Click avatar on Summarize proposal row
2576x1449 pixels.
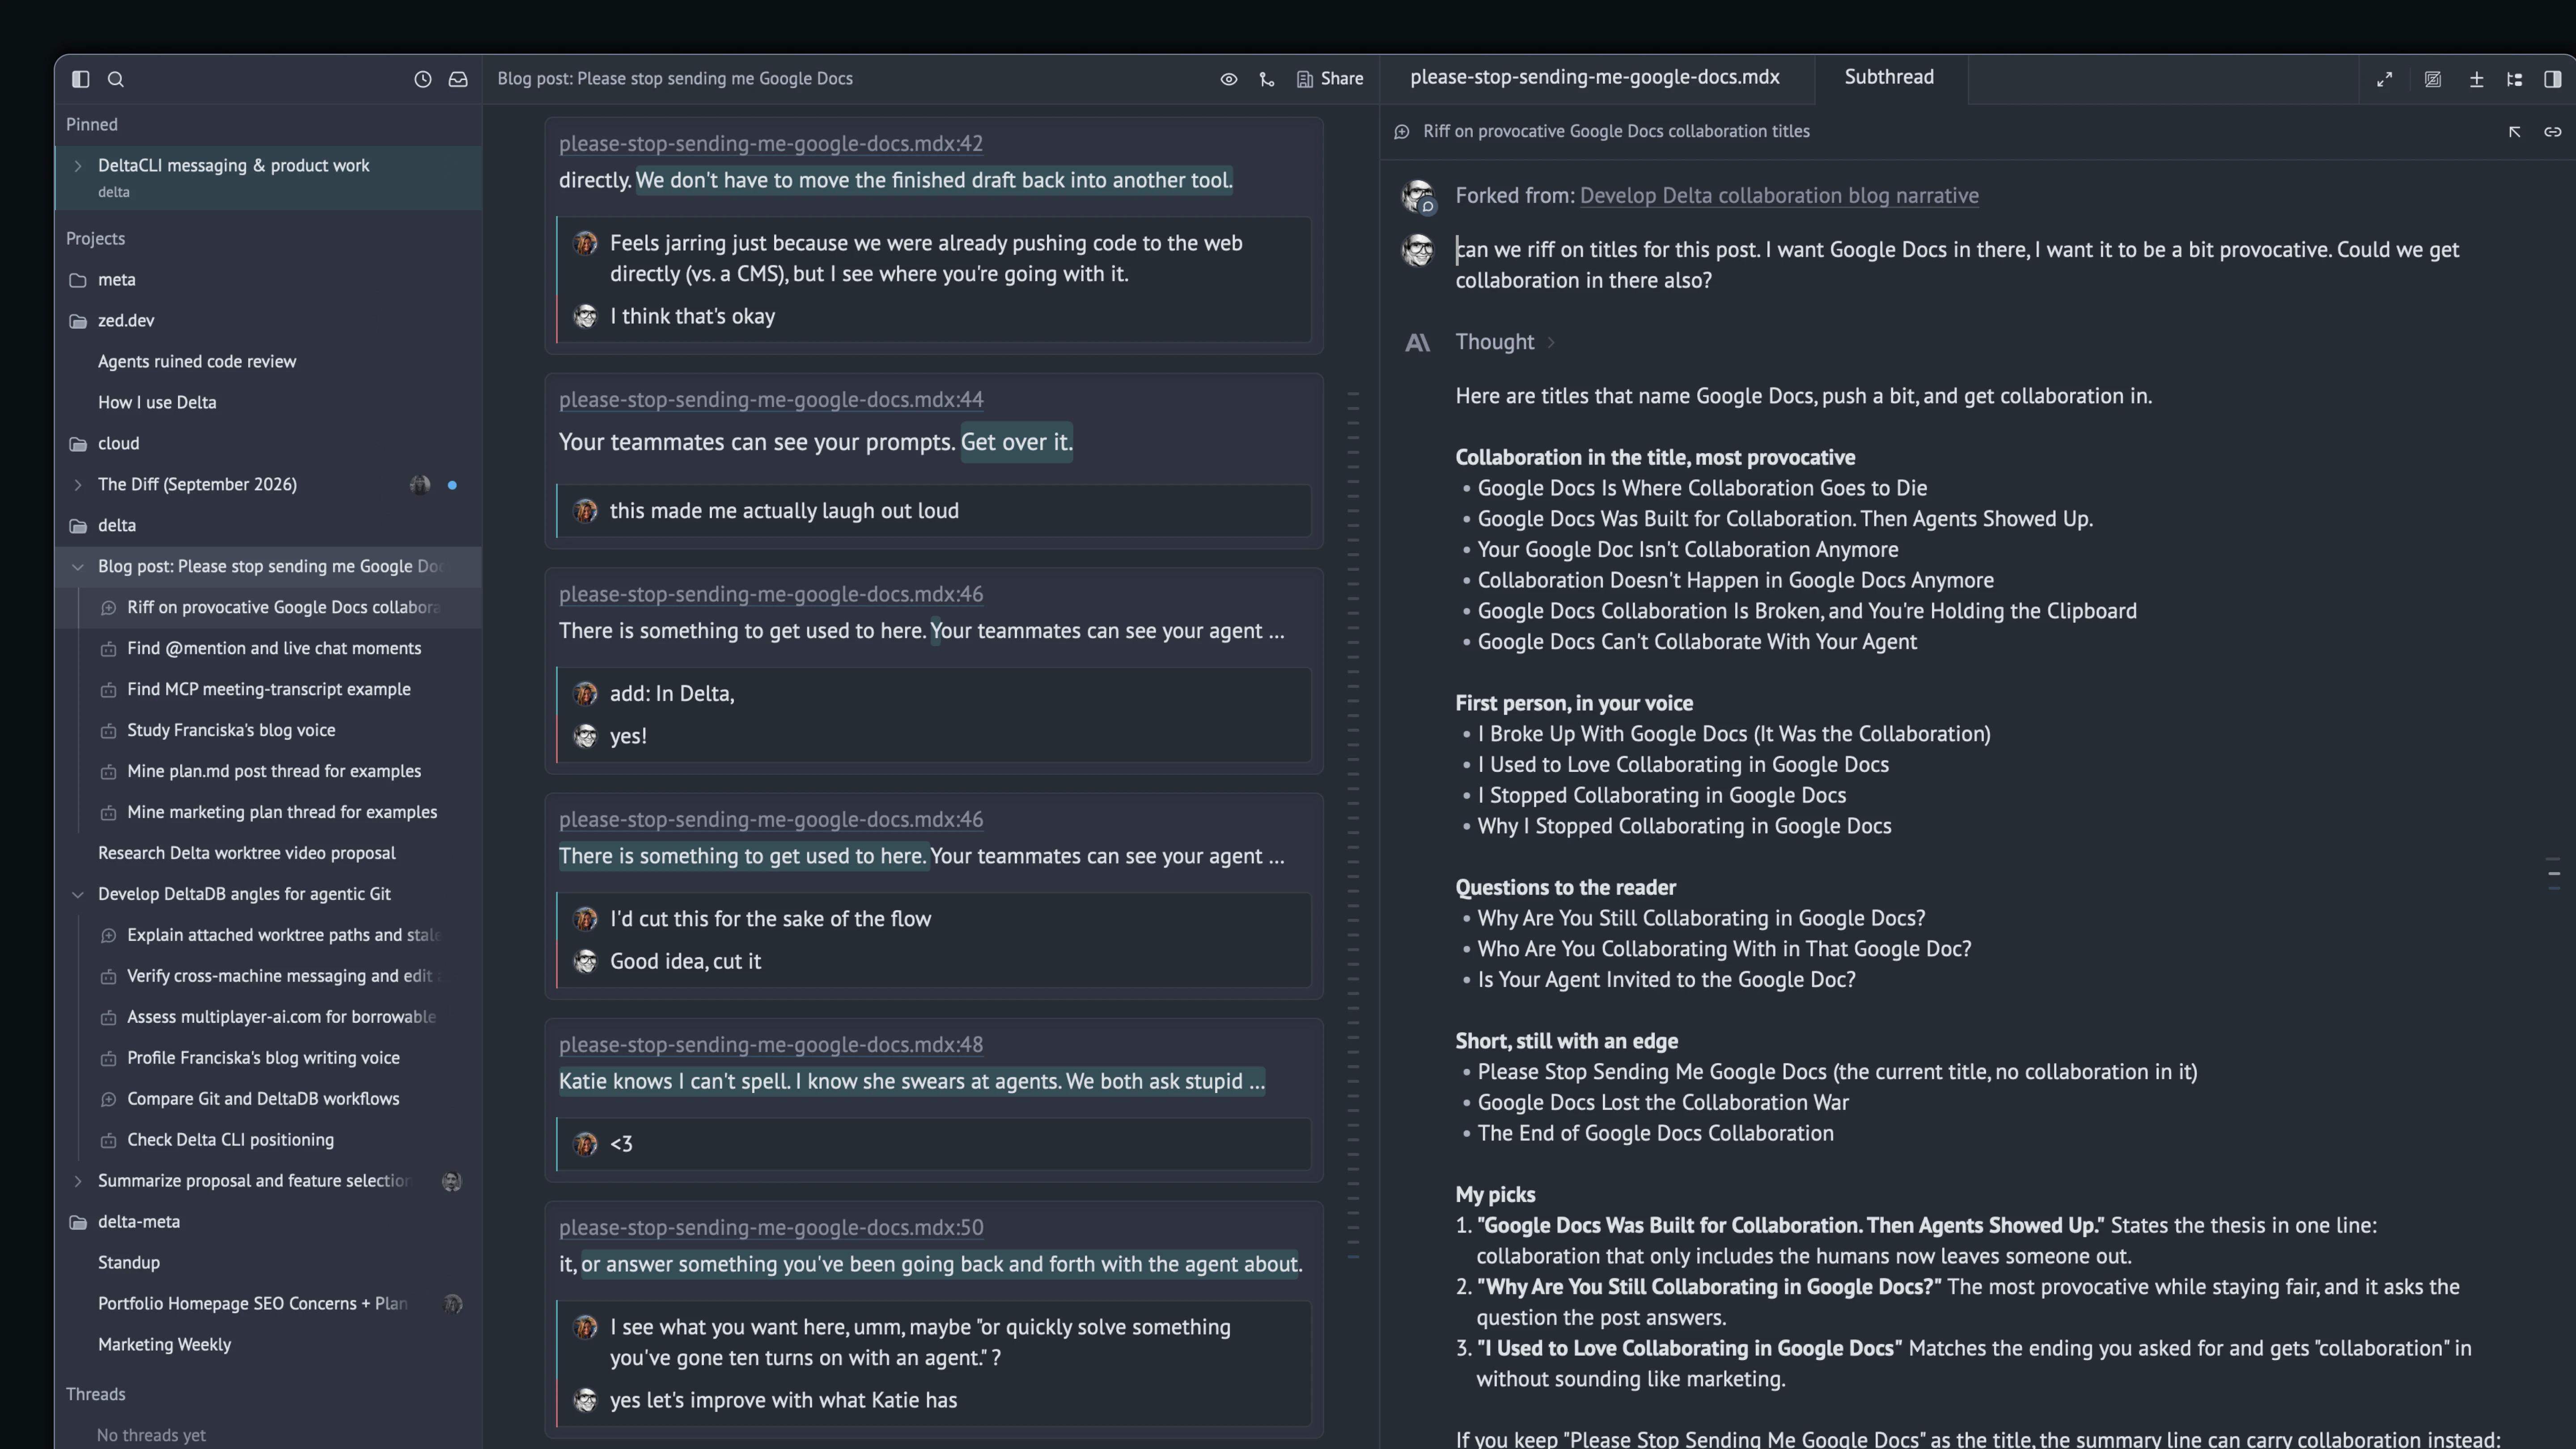452,1182
